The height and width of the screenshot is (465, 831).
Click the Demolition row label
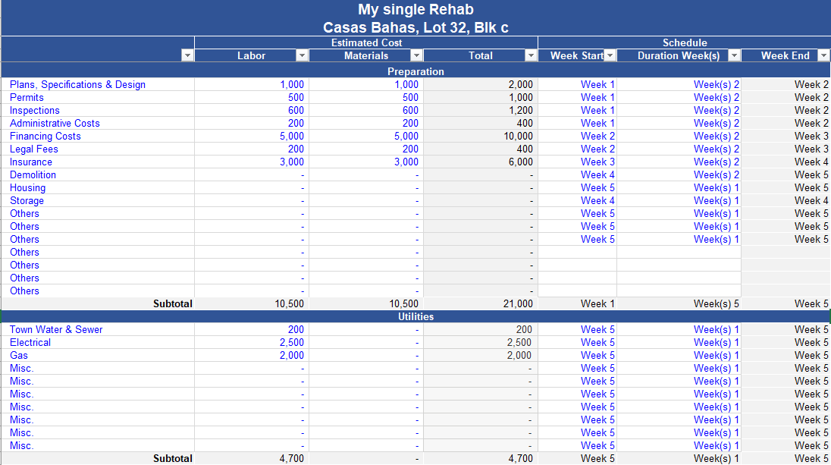click(x=33, y=174)
